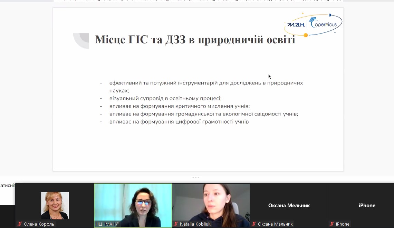The height and width of the screenshot is (228, 394).
Task: Click the bullet about критичного мислення учнів
Action: click(x=179, y=106)
